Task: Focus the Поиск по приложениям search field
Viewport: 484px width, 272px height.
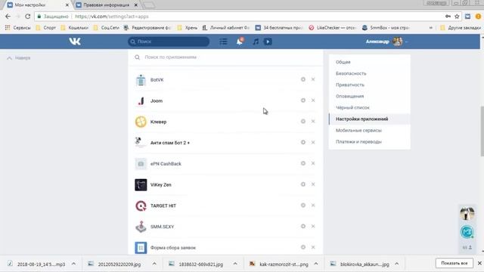Action: (x=225, y=57)
